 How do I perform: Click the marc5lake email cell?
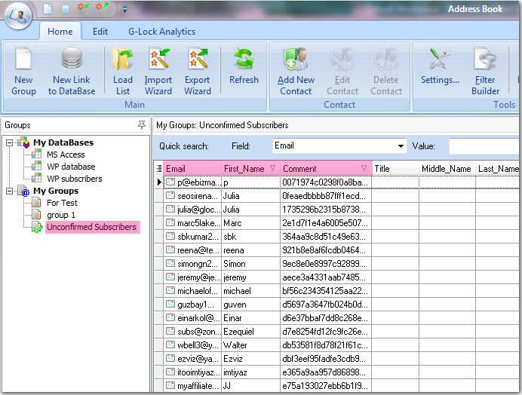coord(193,223)
